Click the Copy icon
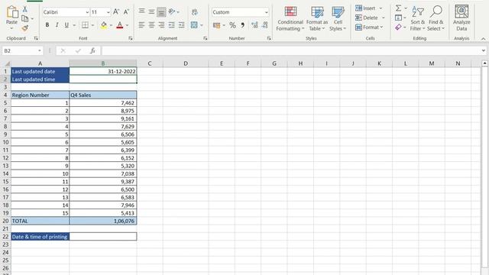489x275 pixels. point(25,18)
